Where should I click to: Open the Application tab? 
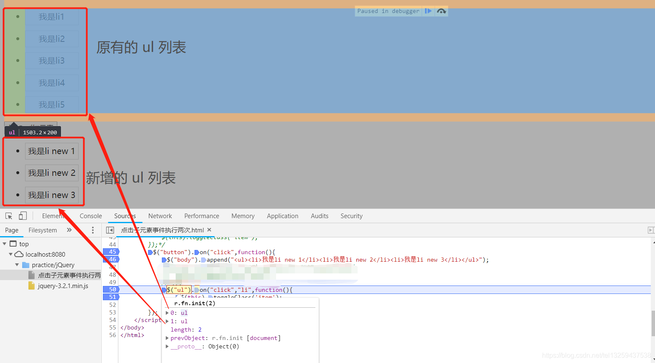pyautogui.click(x=283, y=216)
